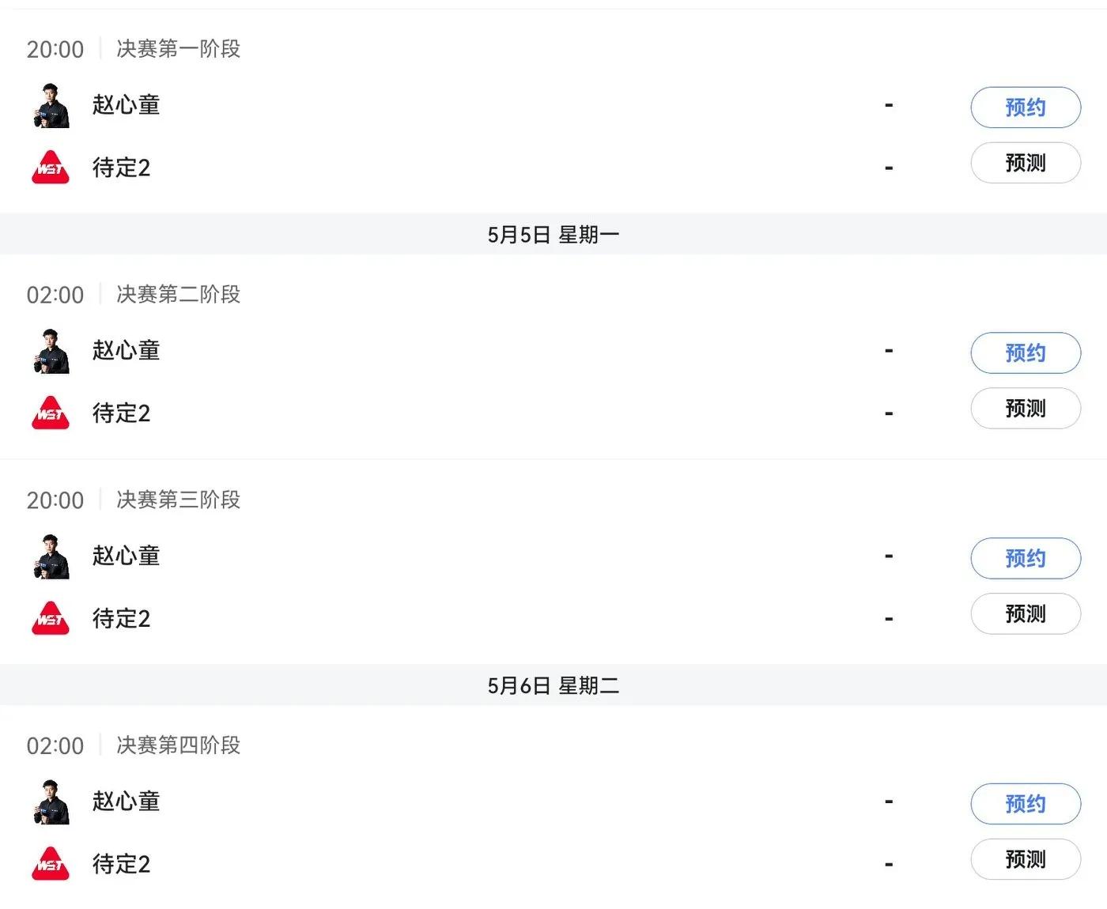Tap WST logo for 待定2 in 决赛第四阶段
The height and width of the screenshot is (909, 1107).
[x=51, y=864]
